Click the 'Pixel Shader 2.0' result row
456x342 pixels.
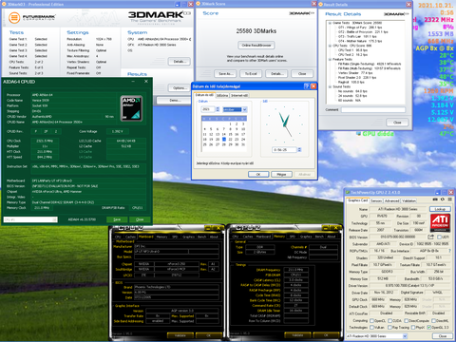coord(357,77)
